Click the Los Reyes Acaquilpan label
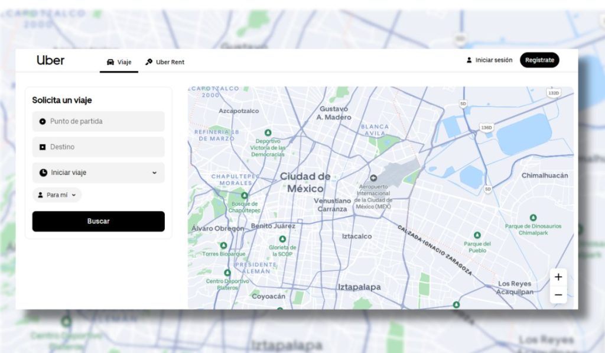This screenshot has height=353, width=605. (515, 288)
